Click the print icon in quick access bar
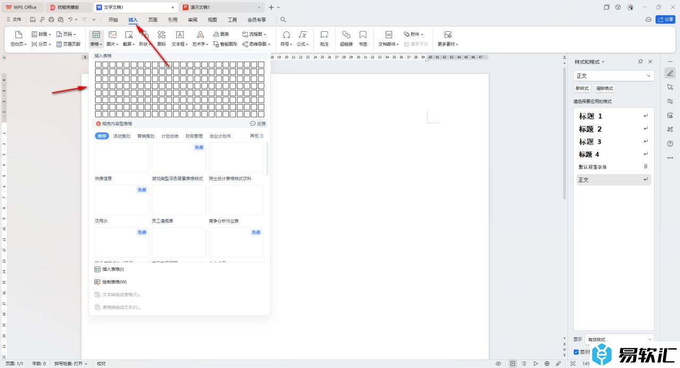Viewport: 680px width, 368px height. [52, 20]
